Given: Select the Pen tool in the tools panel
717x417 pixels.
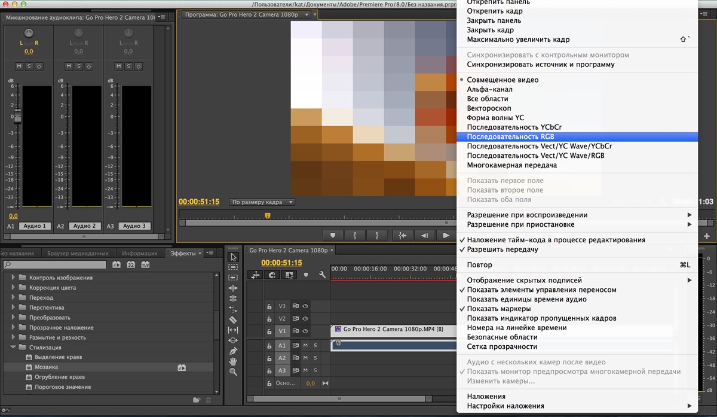Looking at the screenshot, I should [233, 351].
